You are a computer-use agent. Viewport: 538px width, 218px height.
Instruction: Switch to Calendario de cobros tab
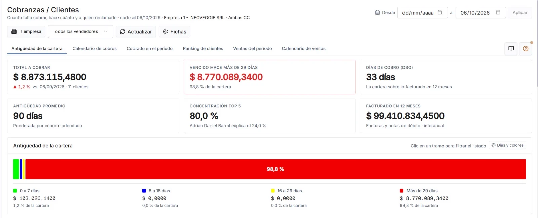(x=94, y=49)
